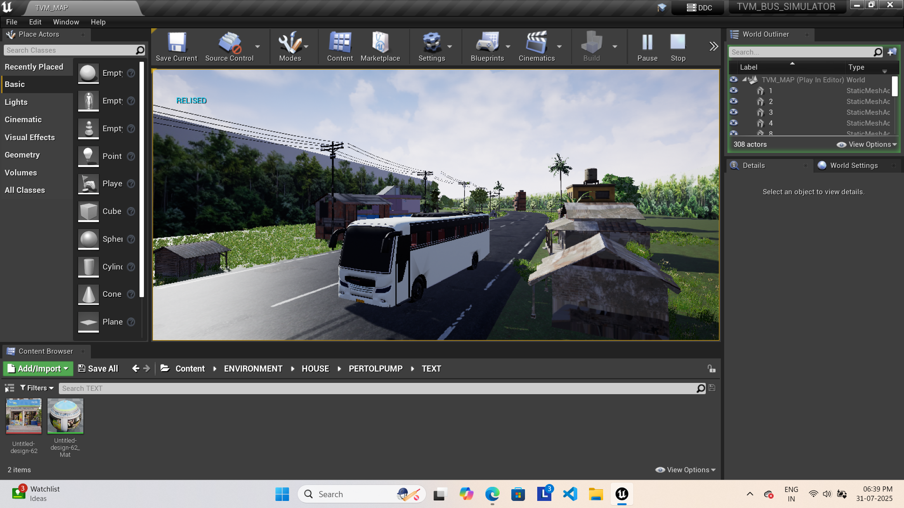Viewport: 904px width, 508px height.
Task: Stop the Play In Editor session
Action: click(678, 47)
